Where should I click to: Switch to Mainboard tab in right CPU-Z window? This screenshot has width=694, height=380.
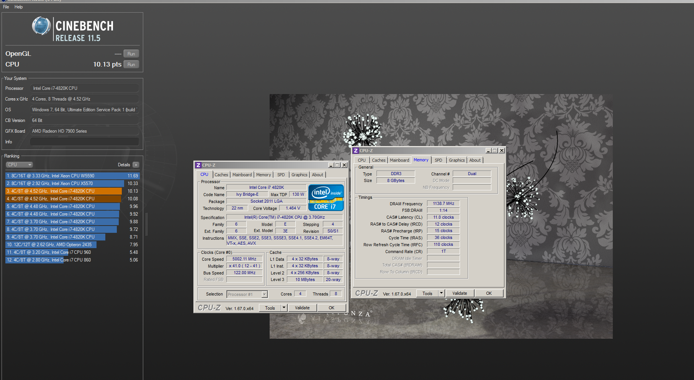click(399, 160)
